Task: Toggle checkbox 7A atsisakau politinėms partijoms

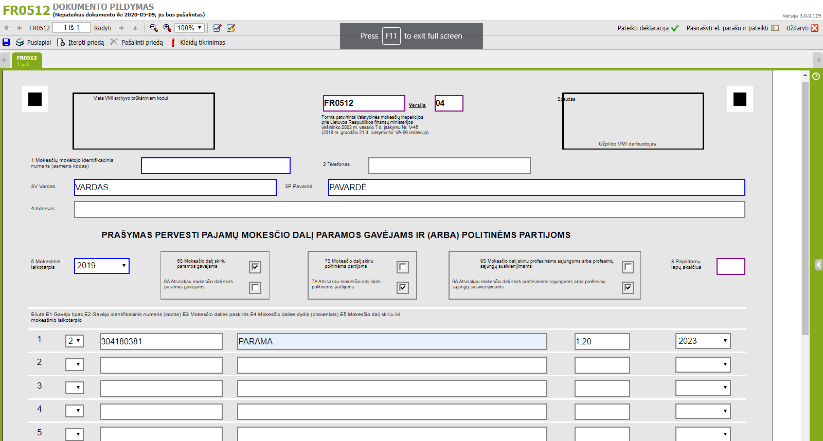Action: click(x=403, y=288)
